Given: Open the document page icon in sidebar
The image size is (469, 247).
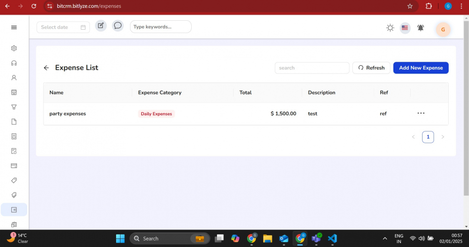Looking at the screenshot, I should tap(14, 122).
